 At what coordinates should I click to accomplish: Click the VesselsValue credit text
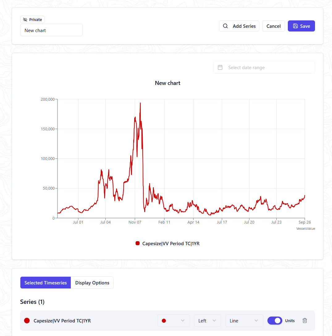pos(305,229)
